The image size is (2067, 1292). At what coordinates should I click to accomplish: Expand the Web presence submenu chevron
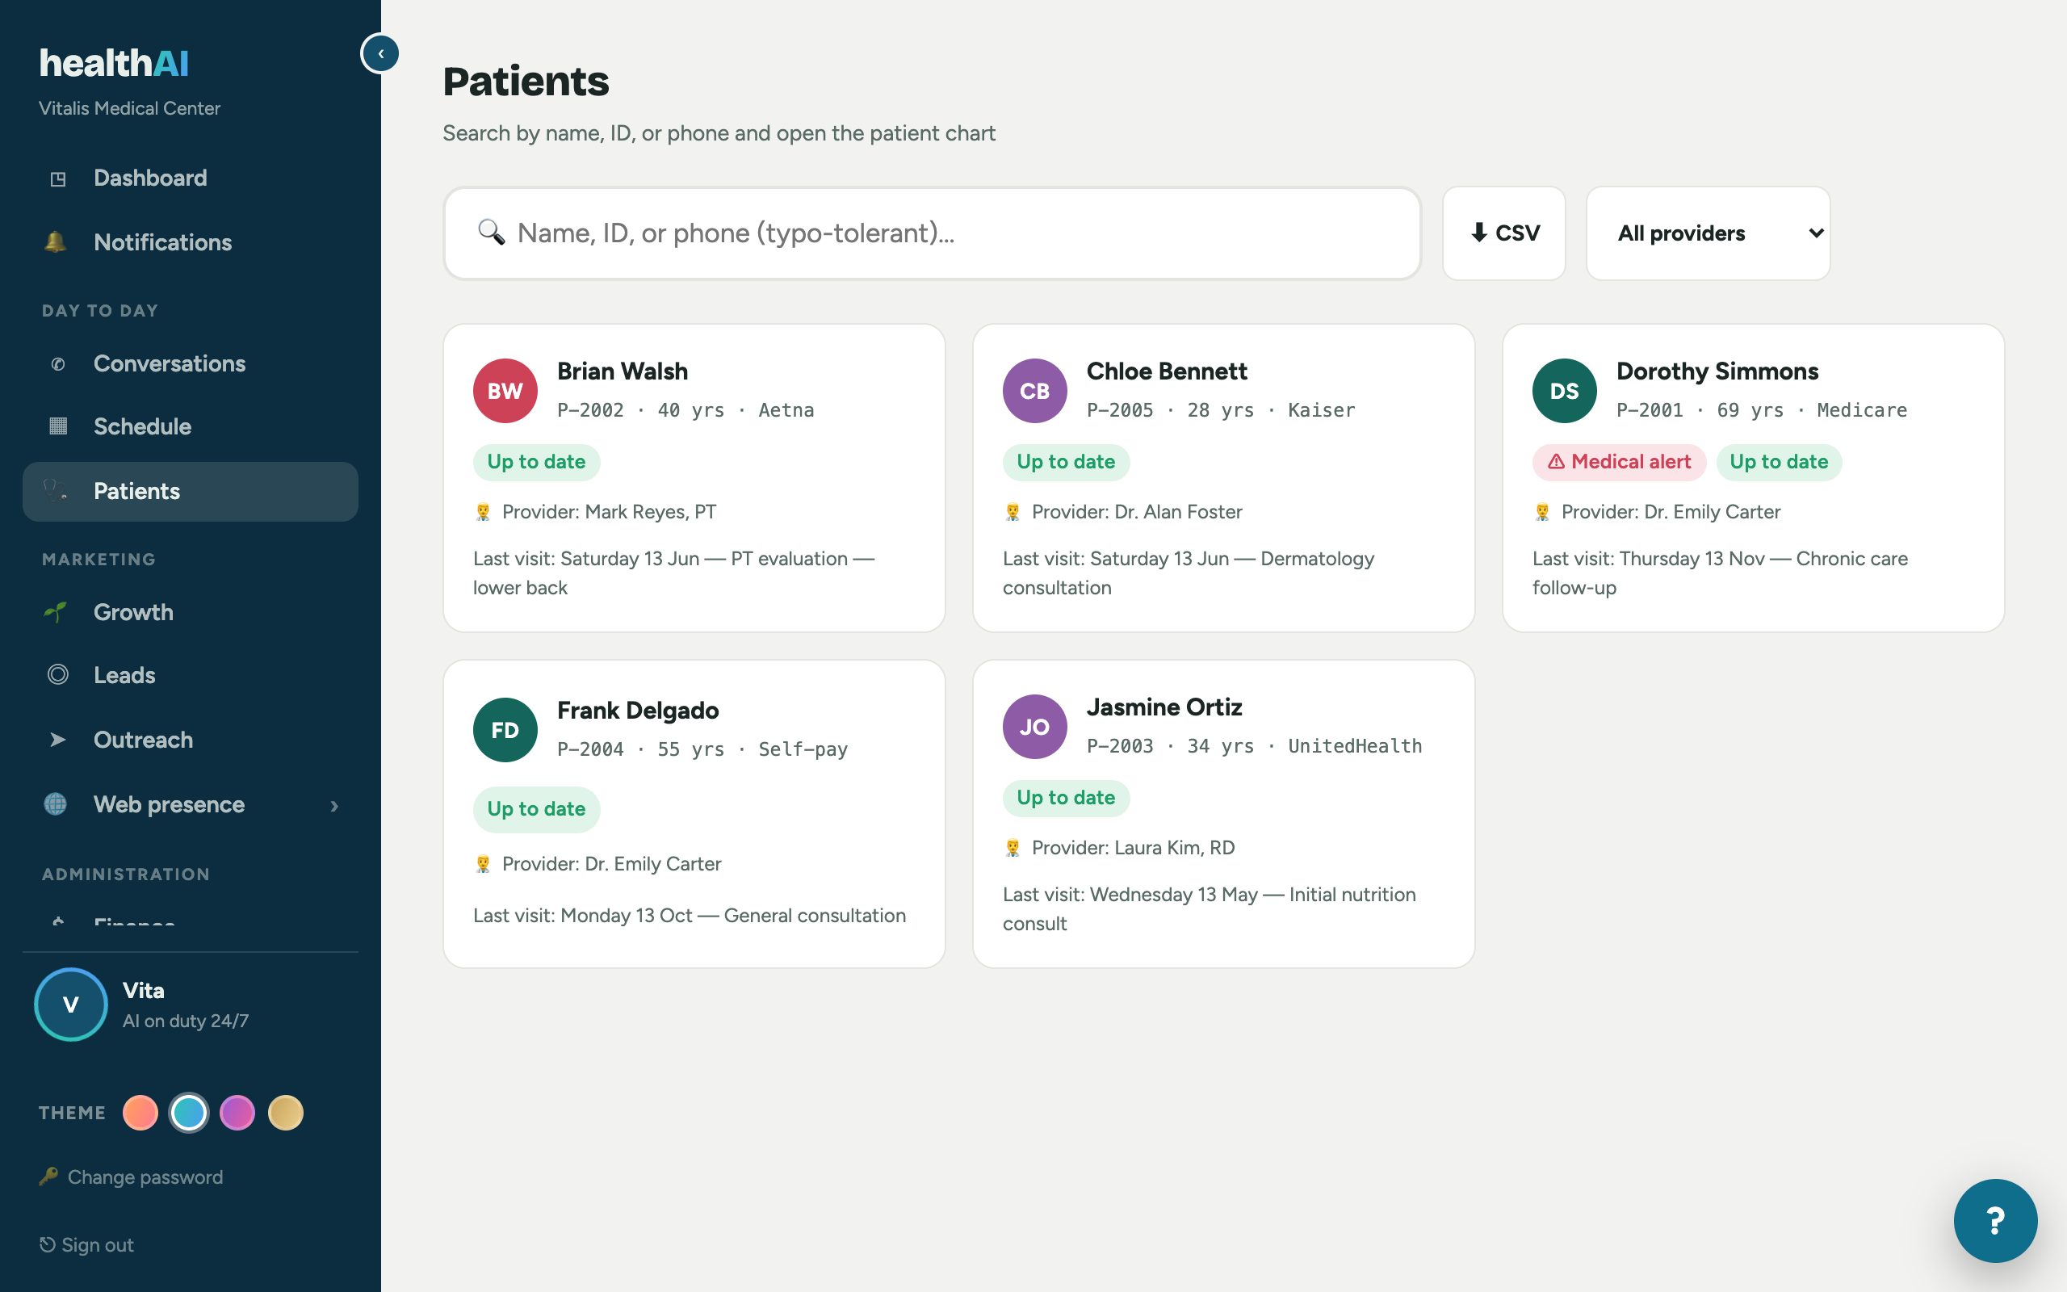(x=334, y=806)
